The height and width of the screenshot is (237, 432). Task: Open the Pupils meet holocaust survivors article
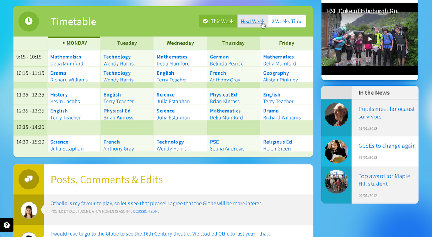(386, 113)
